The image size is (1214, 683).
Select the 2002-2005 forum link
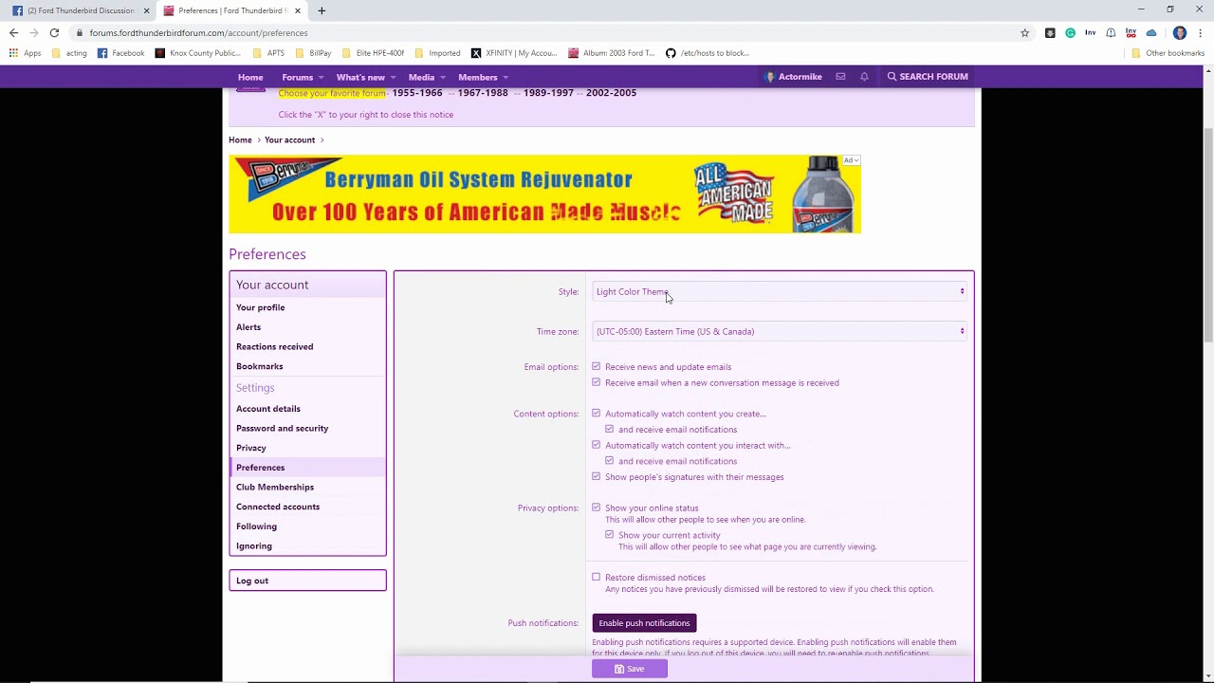point(611,93)
